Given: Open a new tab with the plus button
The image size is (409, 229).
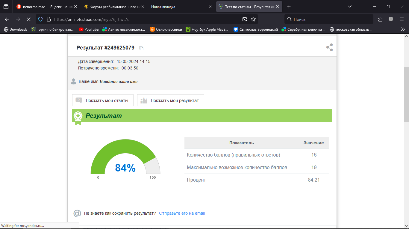Looking at the screenshot, I should (x=289, y=7).
